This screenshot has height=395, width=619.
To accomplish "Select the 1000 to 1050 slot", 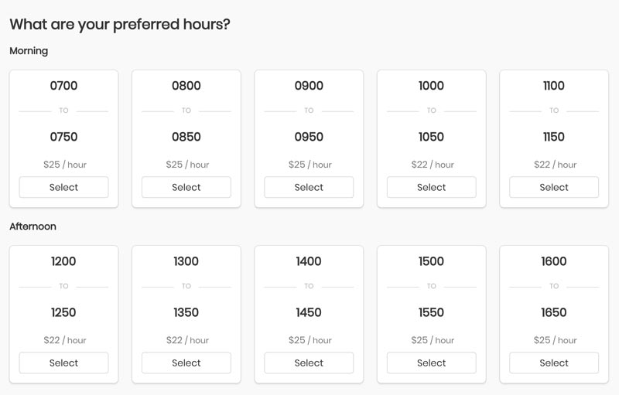I will click(432, 187).
